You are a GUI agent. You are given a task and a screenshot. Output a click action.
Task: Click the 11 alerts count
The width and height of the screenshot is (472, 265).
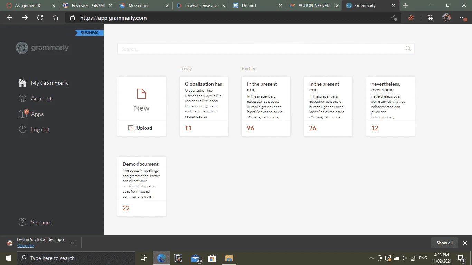coord(188,128)
